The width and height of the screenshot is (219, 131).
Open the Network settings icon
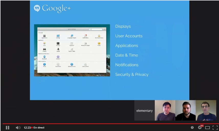[58, 57]
